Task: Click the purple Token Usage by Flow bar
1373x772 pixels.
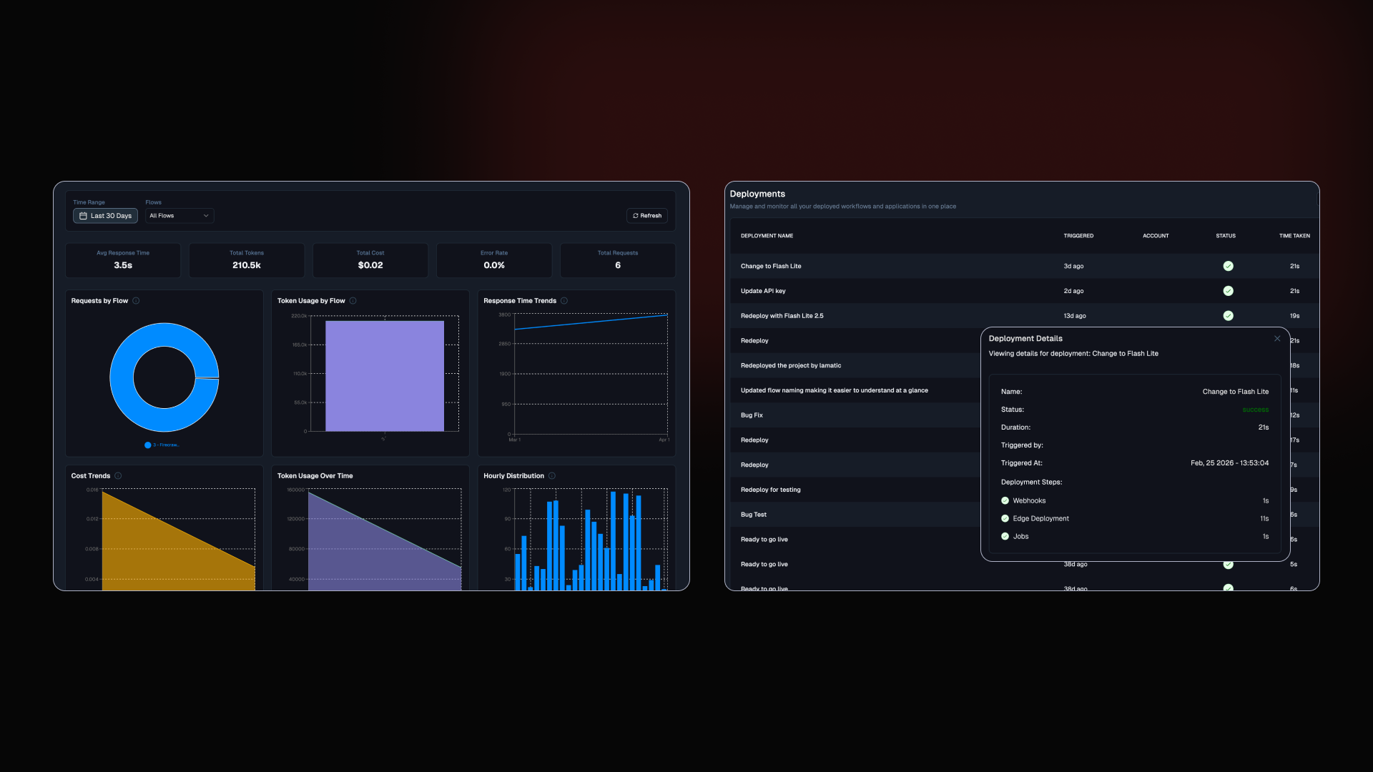Action: [384, 376]
